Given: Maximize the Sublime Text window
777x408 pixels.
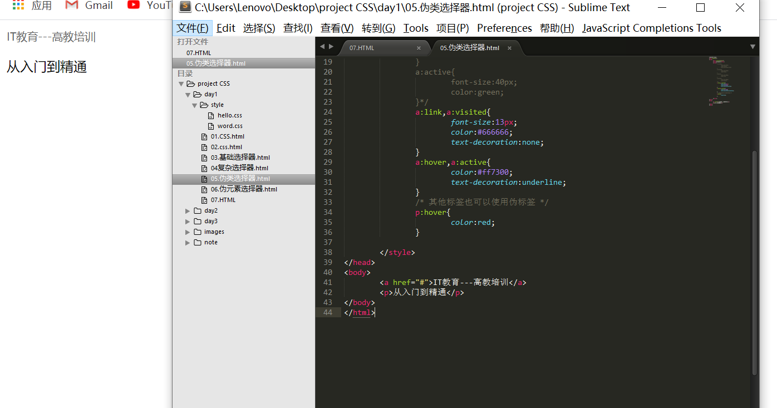Looking at the screenshot, I should tap(700, 8).
